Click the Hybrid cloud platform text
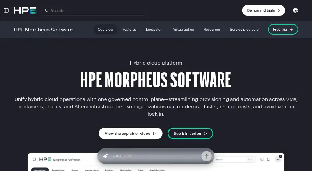The height and width of the screenshot is (171, 312). click(x=156, y=63)
